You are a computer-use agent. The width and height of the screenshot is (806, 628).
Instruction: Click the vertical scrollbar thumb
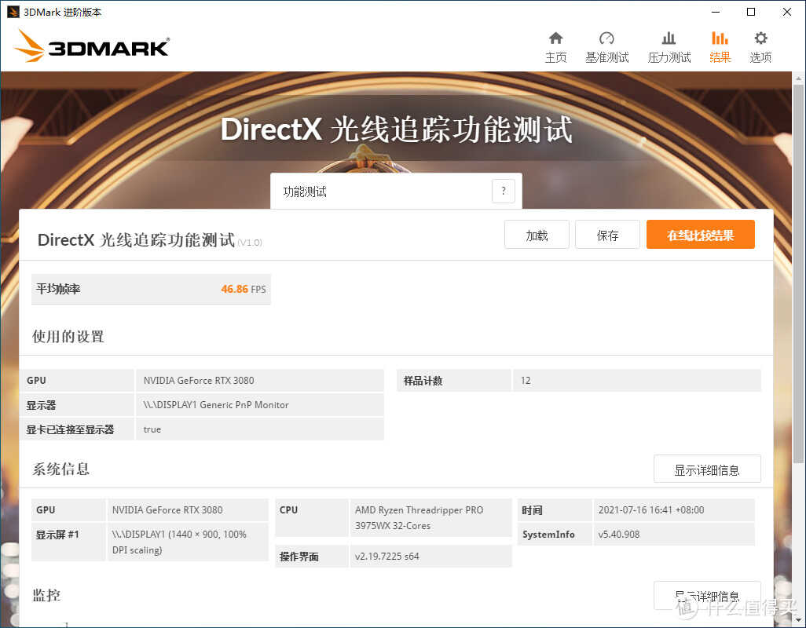coord(798,272)
